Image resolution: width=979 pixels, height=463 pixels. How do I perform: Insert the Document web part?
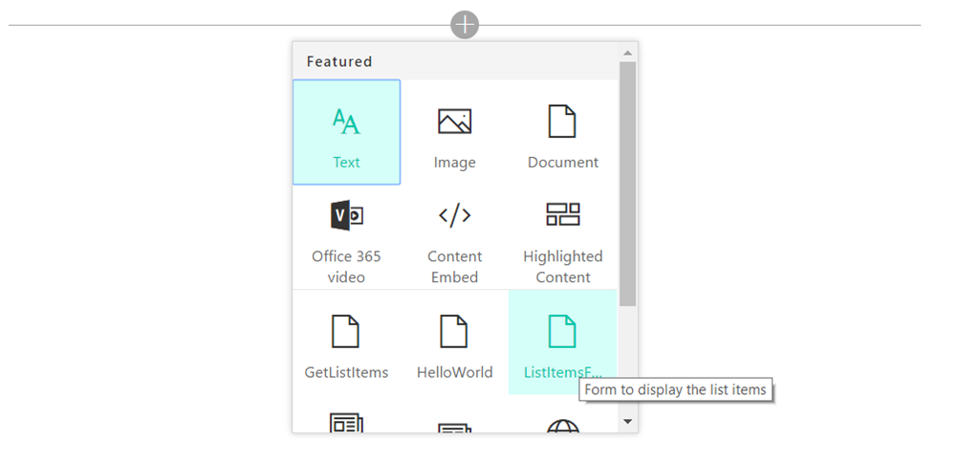[562, 121]
